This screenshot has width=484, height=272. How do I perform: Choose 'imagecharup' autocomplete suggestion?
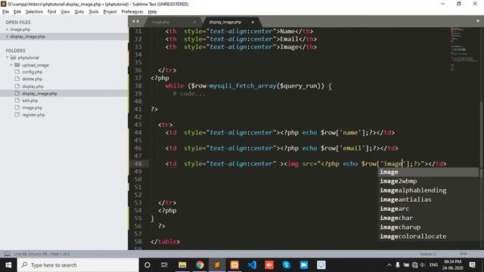(x=429, y=227)
